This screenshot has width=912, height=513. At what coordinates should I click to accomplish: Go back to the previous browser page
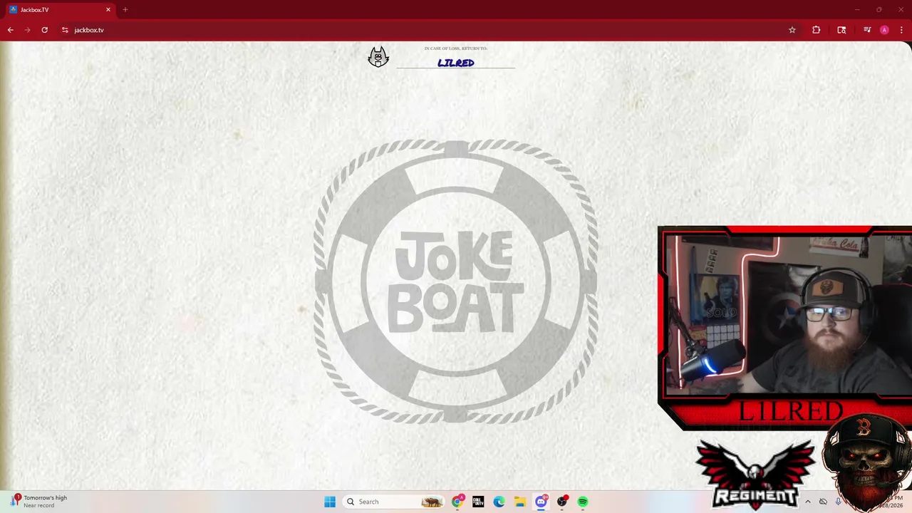click(x=10, y=30)
